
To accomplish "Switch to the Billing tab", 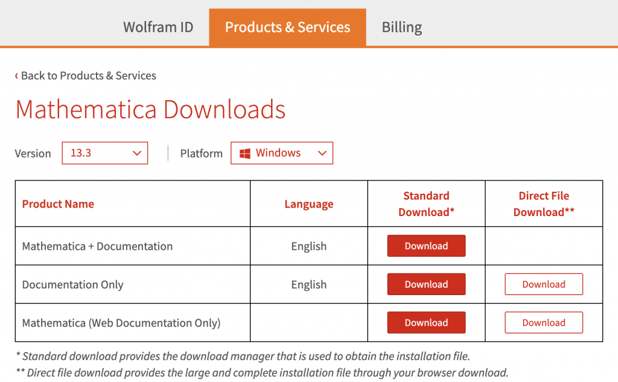I will coord(402,27).
